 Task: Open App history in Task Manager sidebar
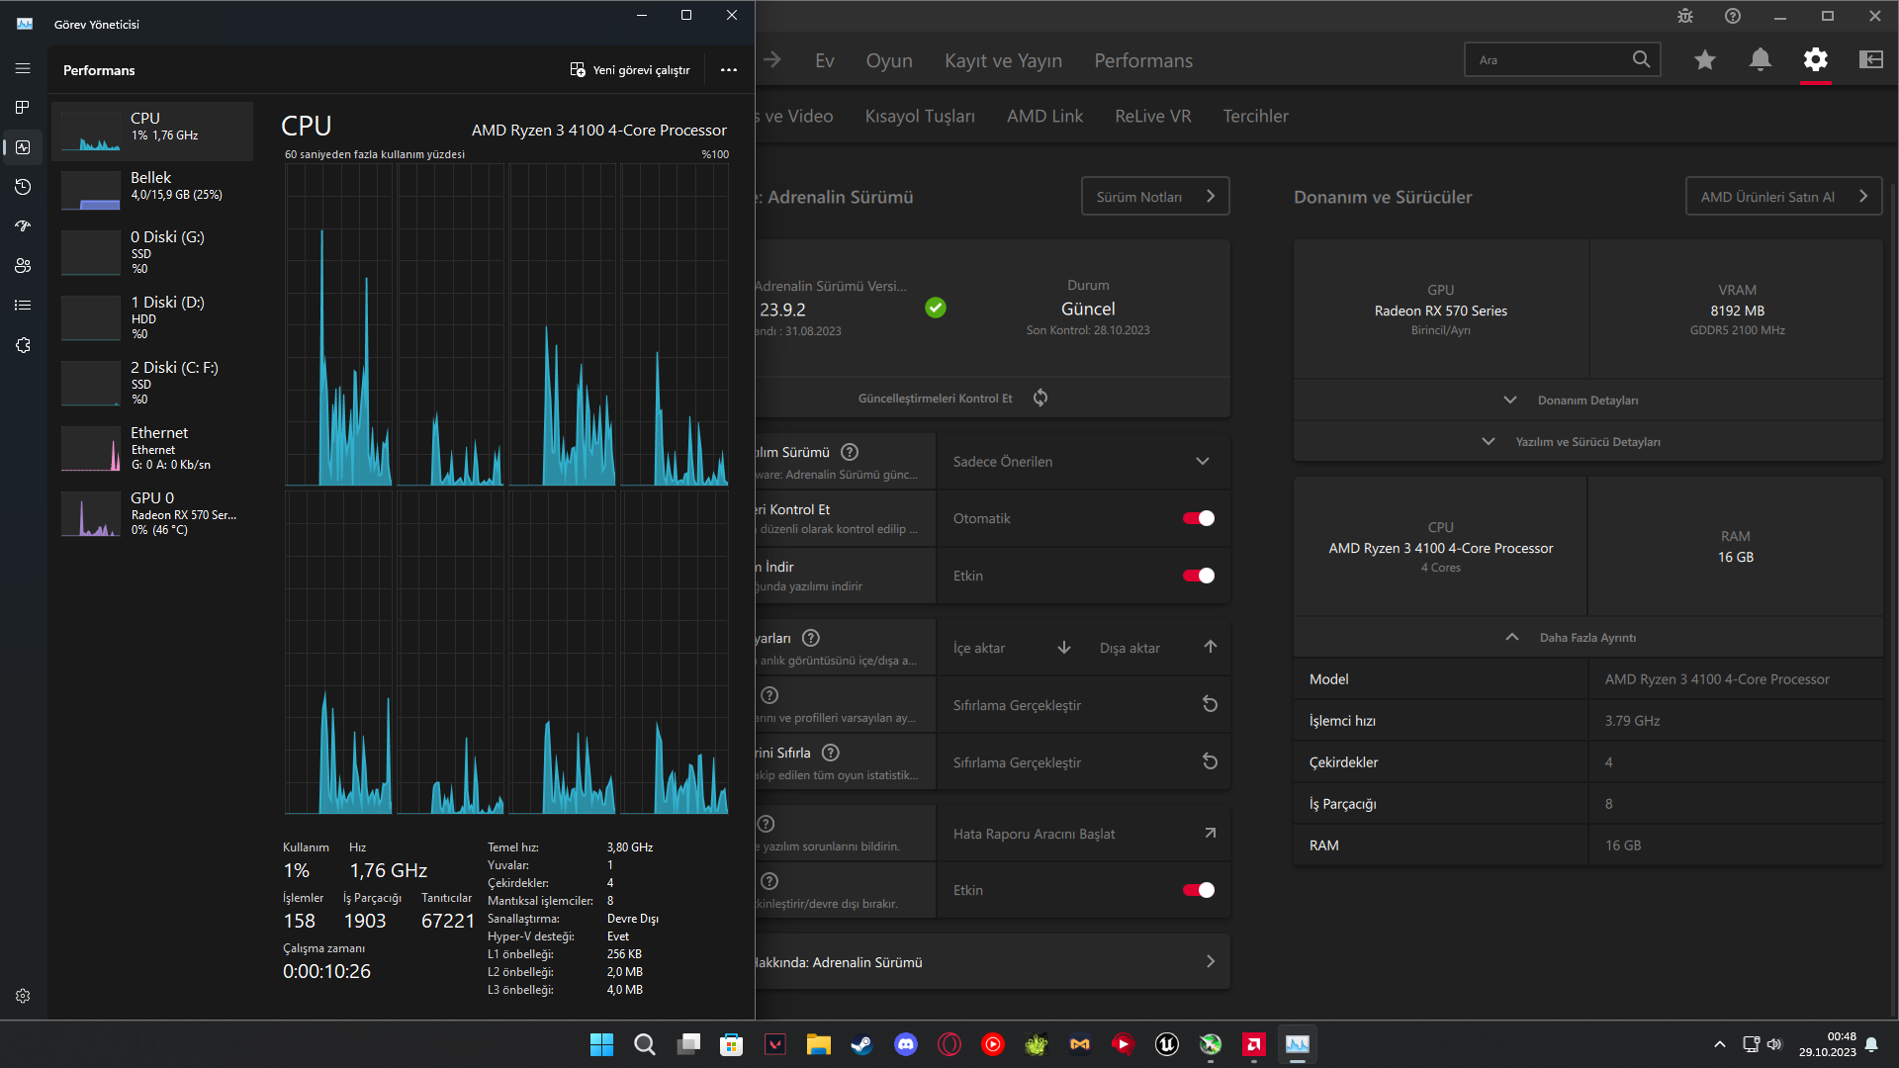(x=23, y=187)
